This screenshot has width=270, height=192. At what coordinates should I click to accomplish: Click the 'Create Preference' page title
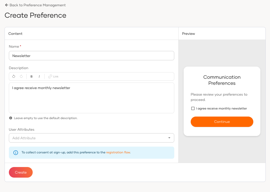tap(35, 15)
